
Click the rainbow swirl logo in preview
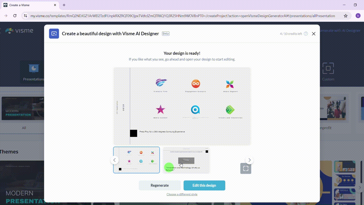(161, 83)
